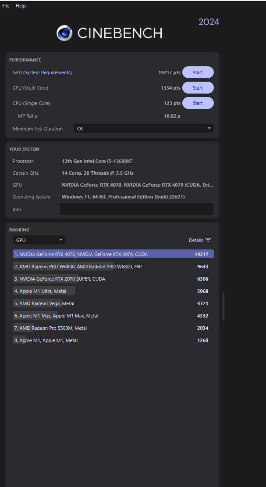Viewport: 266px width, 487px height.
Task: Start the CPU Single Core benchmark
Action: [198, 103]
